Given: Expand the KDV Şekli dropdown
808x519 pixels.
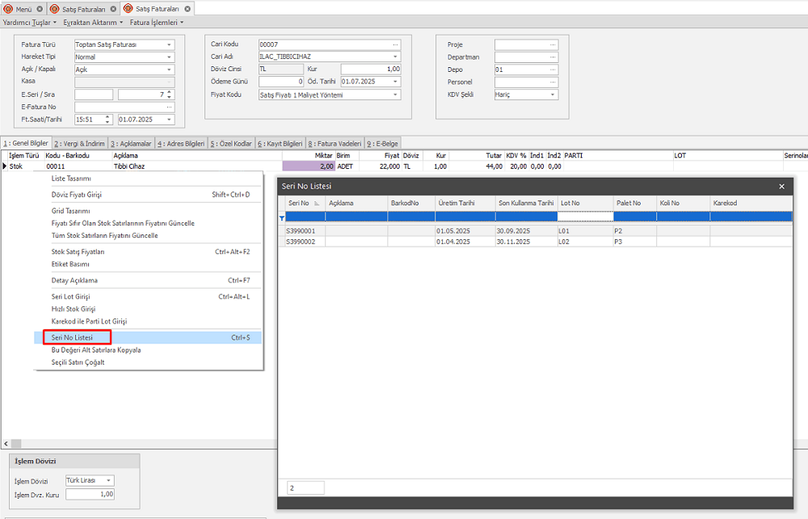Looking at the screenshot, I should [x=553, y=95].
